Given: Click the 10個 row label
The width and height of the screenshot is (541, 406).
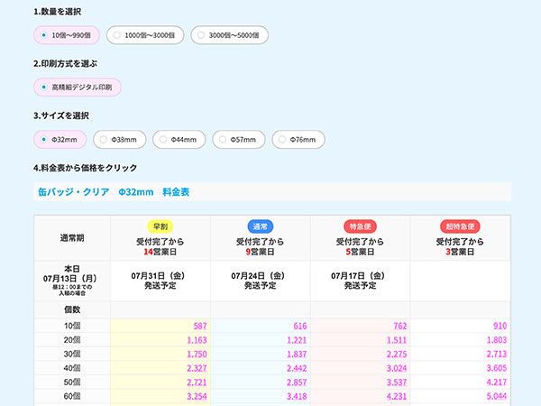Looking at the screenshot, I should (x=72, y=326).
